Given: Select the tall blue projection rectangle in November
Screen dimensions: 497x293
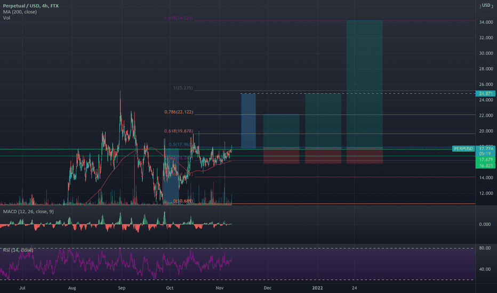Looking at the screenshot, I should pos(248,121).
